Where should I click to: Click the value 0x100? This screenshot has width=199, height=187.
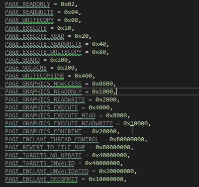[x=59, y=60]
